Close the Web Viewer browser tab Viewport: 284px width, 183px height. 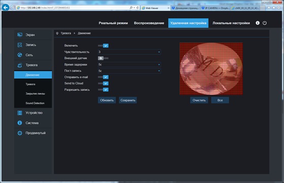tap(168, 8)
